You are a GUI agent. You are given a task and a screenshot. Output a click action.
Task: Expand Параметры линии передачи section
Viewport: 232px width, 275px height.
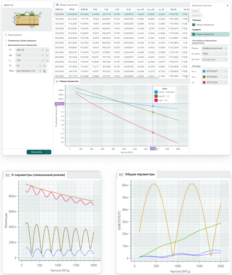(x=22, y=41)
